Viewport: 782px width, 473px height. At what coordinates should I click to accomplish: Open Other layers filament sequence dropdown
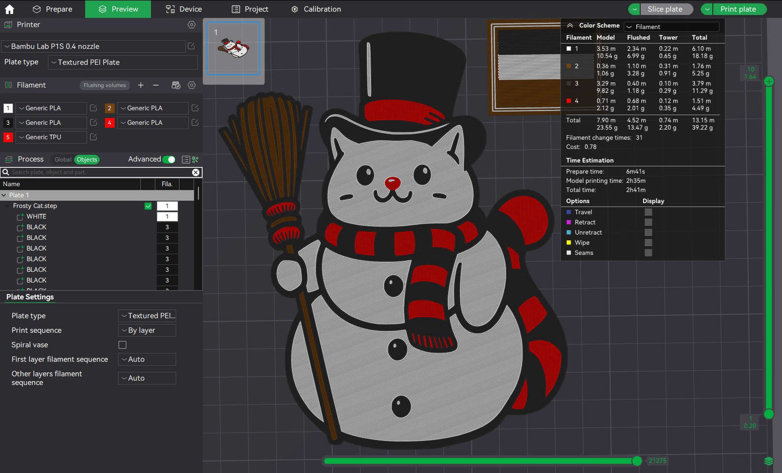[x=147, y=378]
